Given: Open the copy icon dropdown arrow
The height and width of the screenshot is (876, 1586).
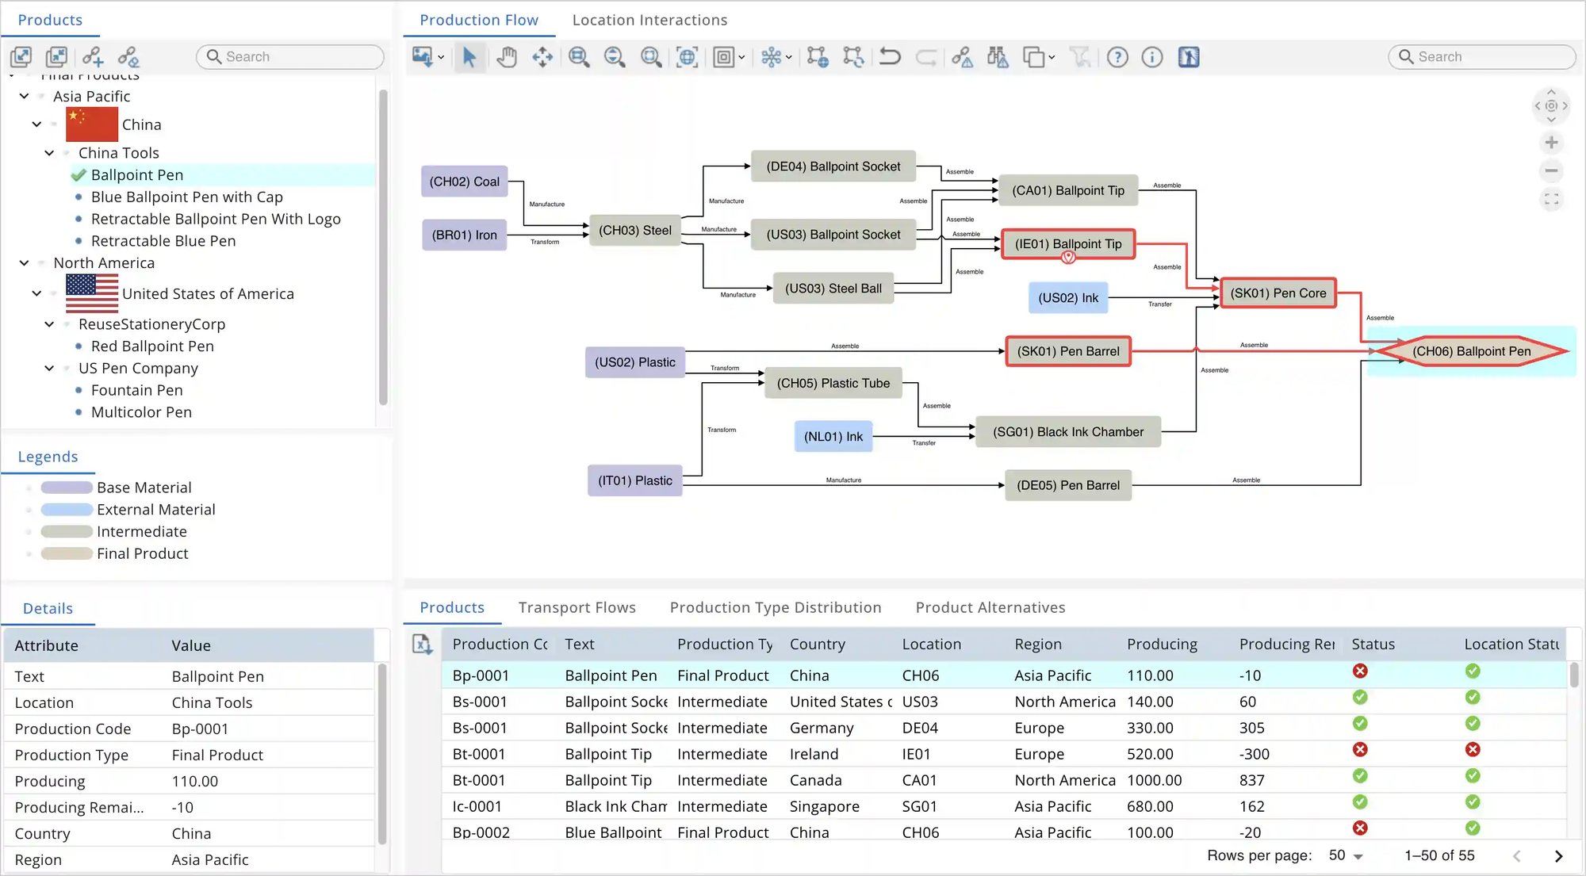Looking at the screenshot, I should (1052, 57).
